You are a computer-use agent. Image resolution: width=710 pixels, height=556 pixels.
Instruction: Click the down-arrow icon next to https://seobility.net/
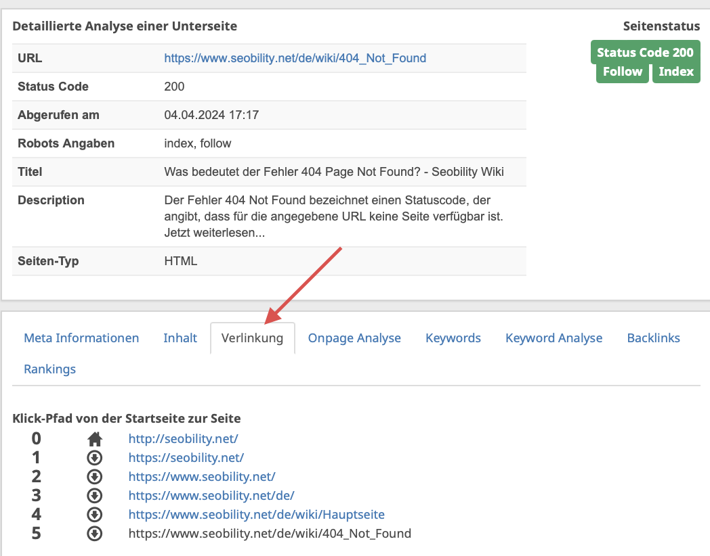(95, 458)
